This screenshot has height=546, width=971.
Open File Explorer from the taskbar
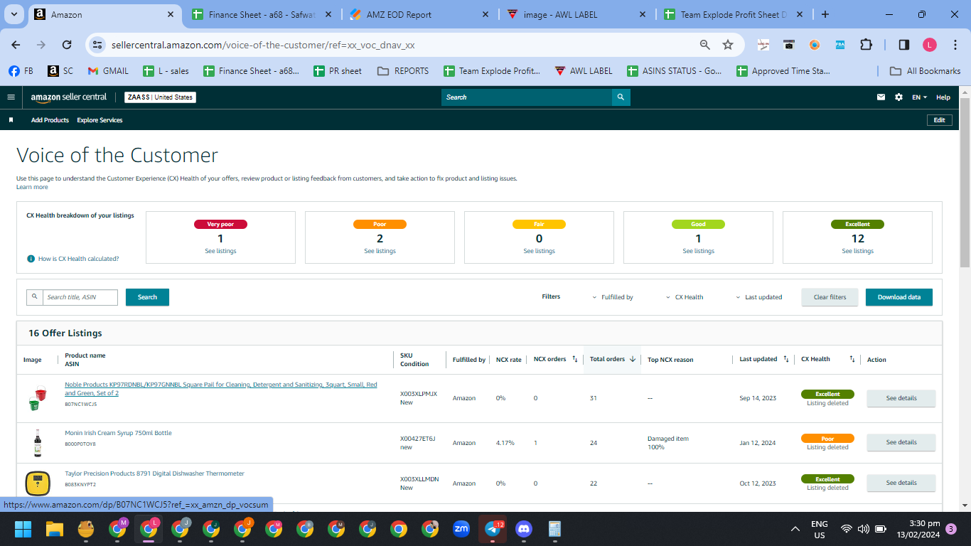click(55, 529)
